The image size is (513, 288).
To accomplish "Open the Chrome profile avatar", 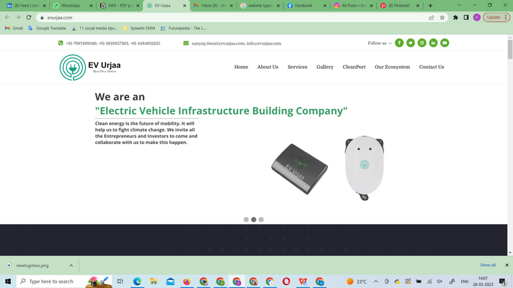I will coord(477,17).
